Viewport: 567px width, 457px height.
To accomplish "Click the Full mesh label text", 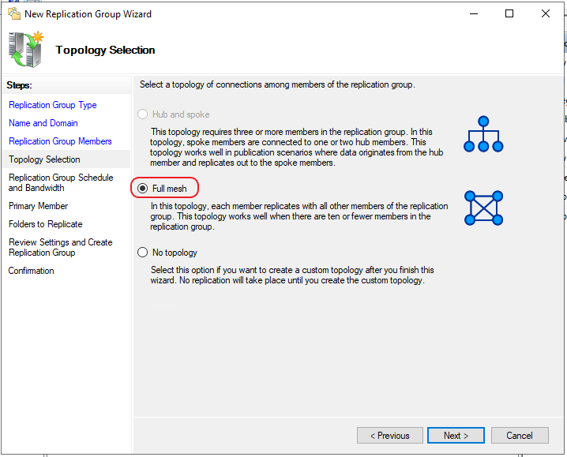I will pos(170,189).
